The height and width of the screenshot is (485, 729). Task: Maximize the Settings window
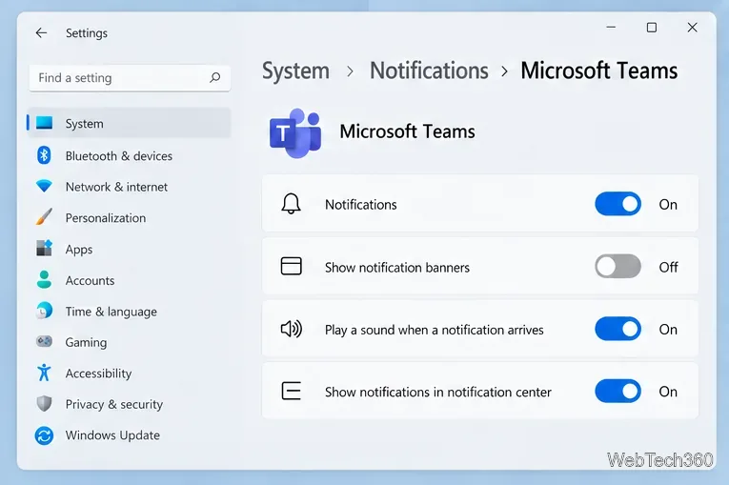click(x=652, y=28)
